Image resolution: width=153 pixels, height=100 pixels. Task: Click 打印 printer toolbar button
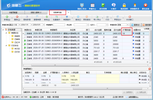tap(107, 18)
